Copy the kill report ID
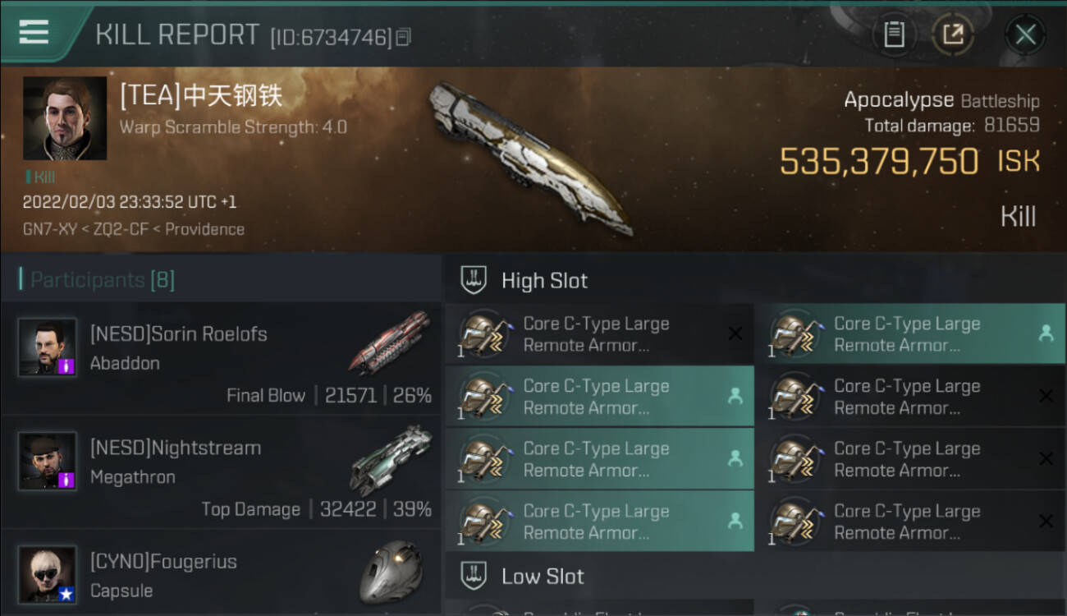 tap(403, 37)
